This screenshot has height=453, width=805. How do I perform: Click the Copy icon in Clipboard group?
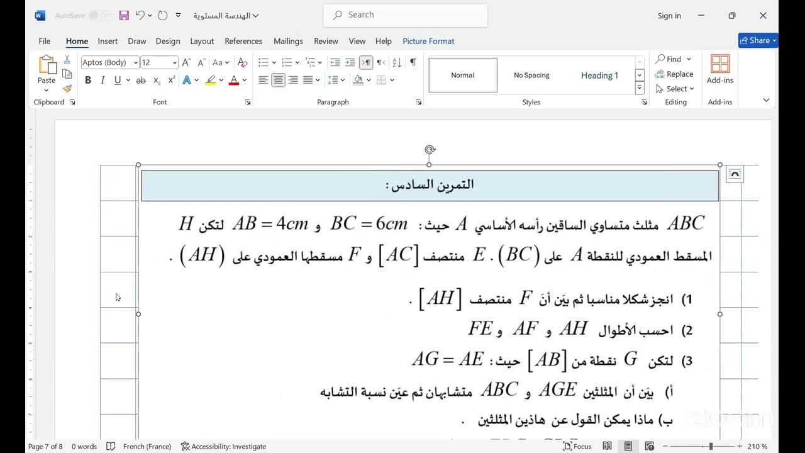(67, 74)
